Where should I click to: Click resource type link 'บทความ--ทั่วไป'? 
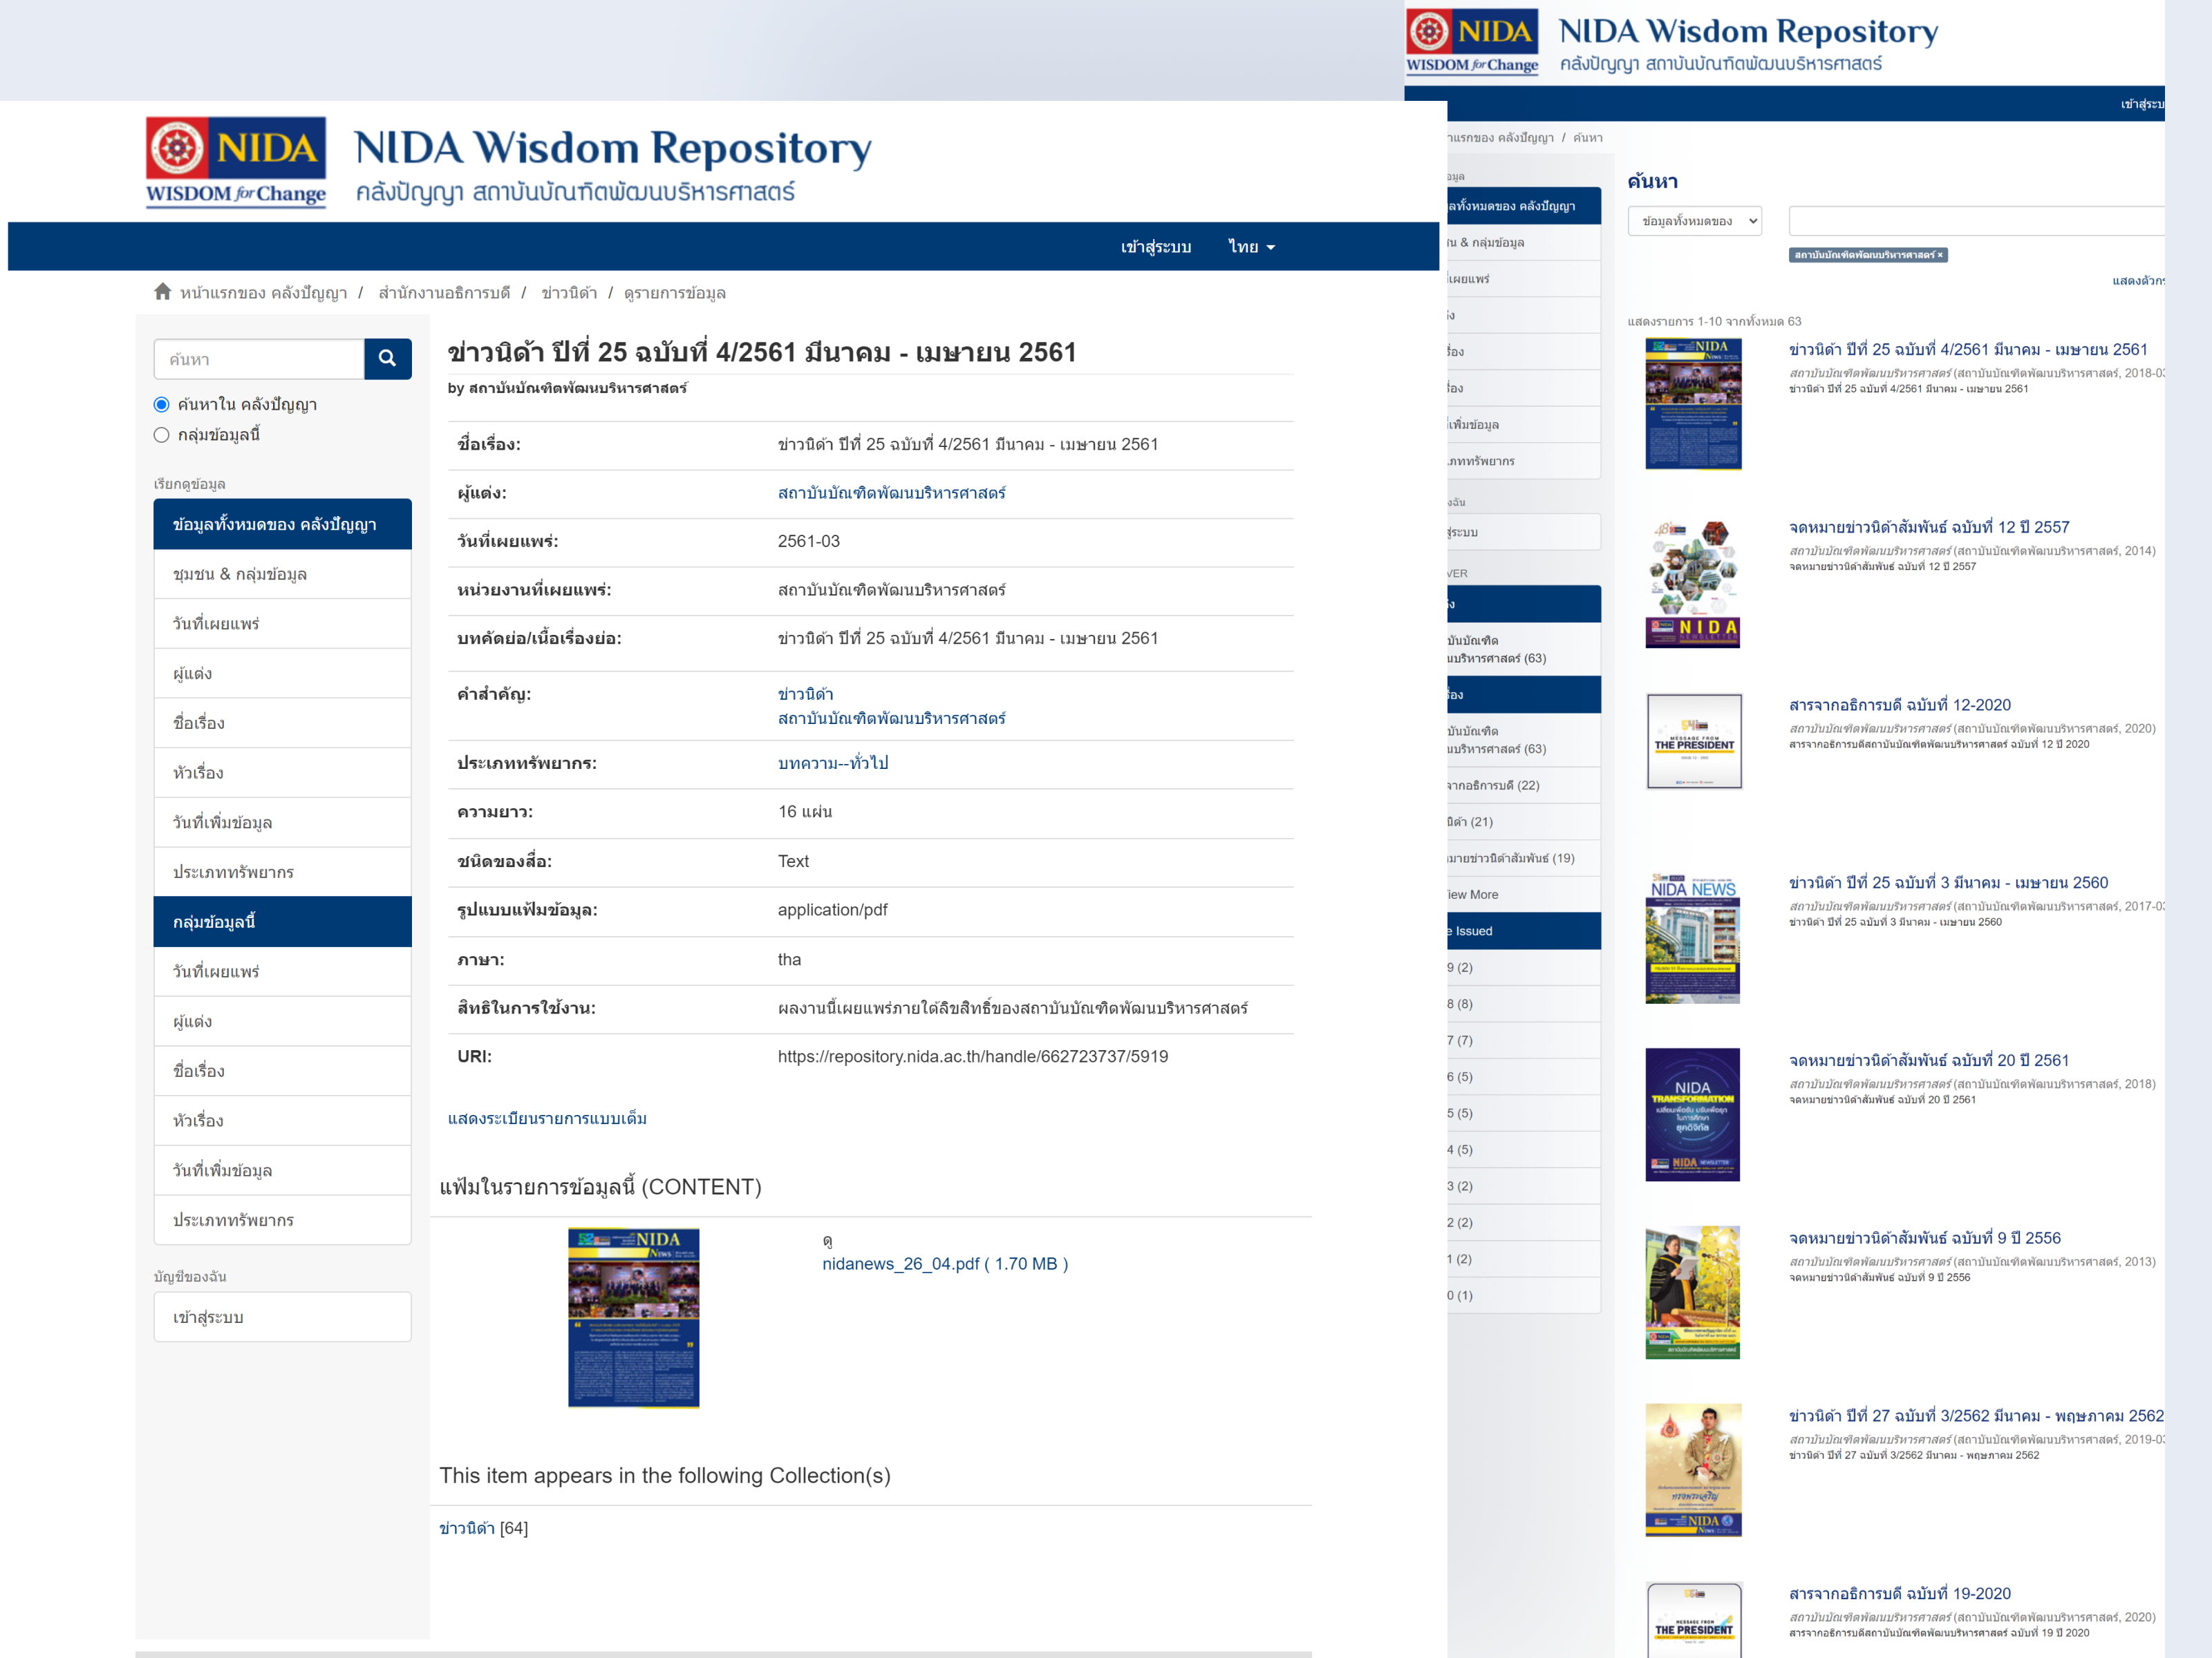click(833, 763)
